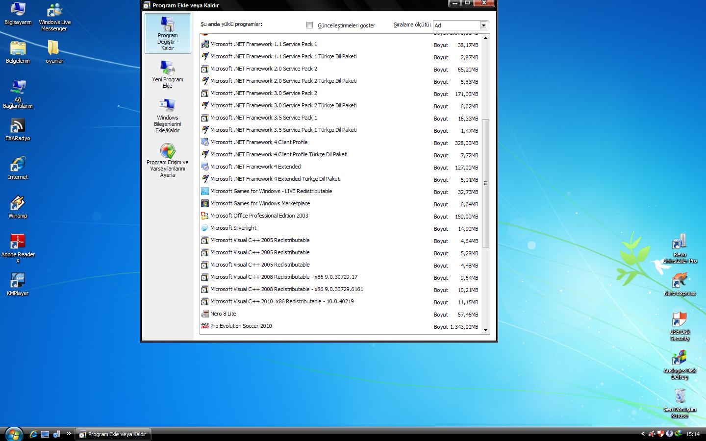The height and width of the screenshot is (441, 706).
Task: Select Visual C++ 2008 Redistributable x86 9.0.30729.6161
Action: 340,289
